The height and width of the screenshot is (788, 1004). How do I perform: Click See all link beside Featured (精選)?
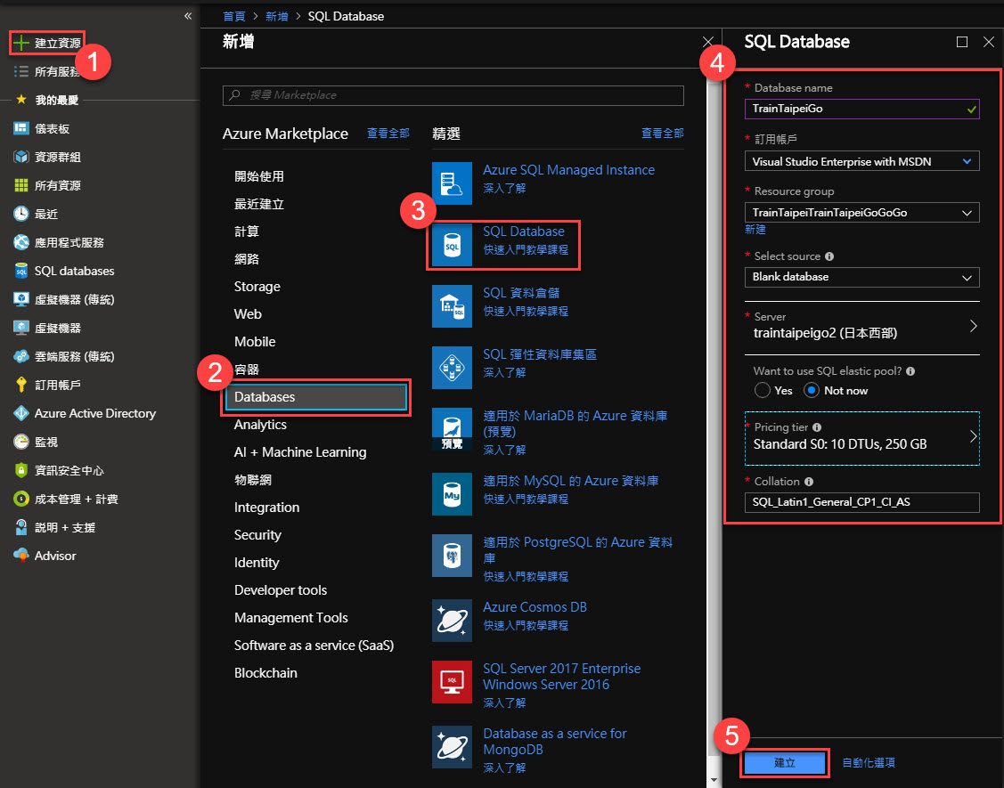pos(662,133)
